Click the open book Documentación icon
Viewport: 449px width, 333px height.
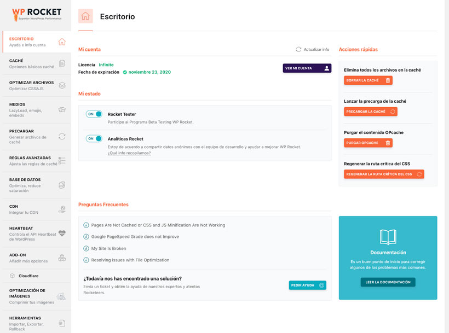pyautogui.click(x=388, y=237)
